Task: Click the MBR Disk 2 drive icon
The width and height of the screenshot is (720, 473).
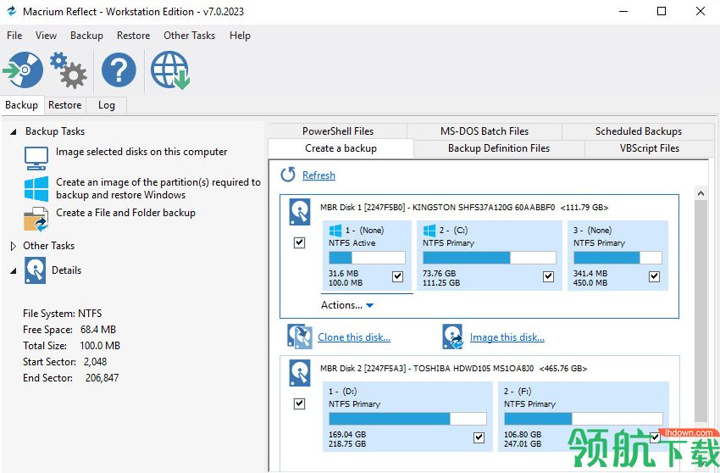Action: click(x=300, y=373)
